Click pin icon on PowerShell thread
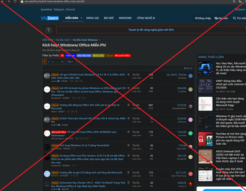 (128, 145)
